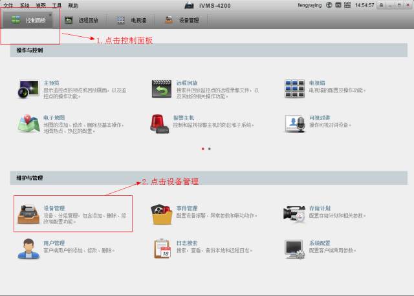This screenshot has width=414, height=296.
Task: Switch to the 电视墙 tab in toolbar
Action: (133, 20)
